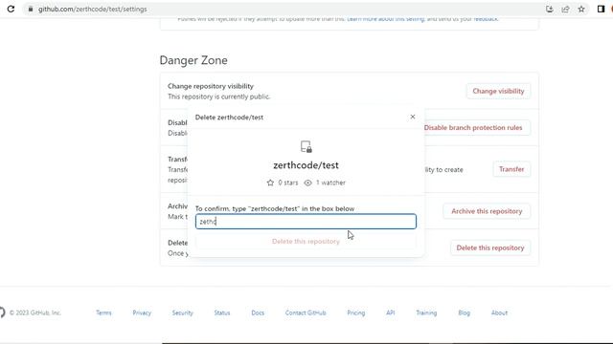
Task: Open the Blog footer link
Action: [x=464, y=312]
